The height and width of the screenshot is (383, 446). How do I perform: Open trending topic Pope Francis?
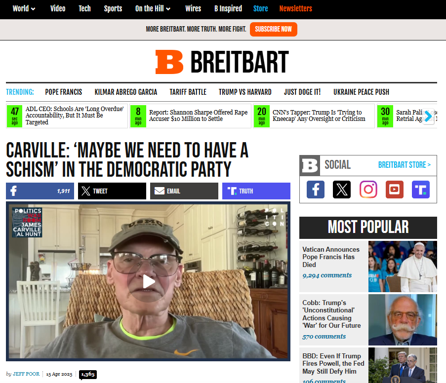coord(63,92)
